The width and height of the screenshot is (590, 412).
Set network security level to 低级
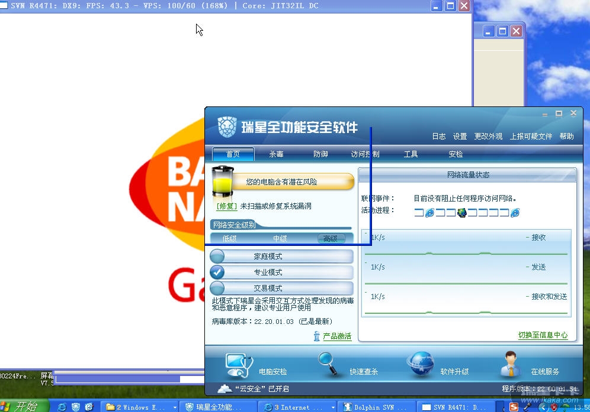(x=229, y=238)
